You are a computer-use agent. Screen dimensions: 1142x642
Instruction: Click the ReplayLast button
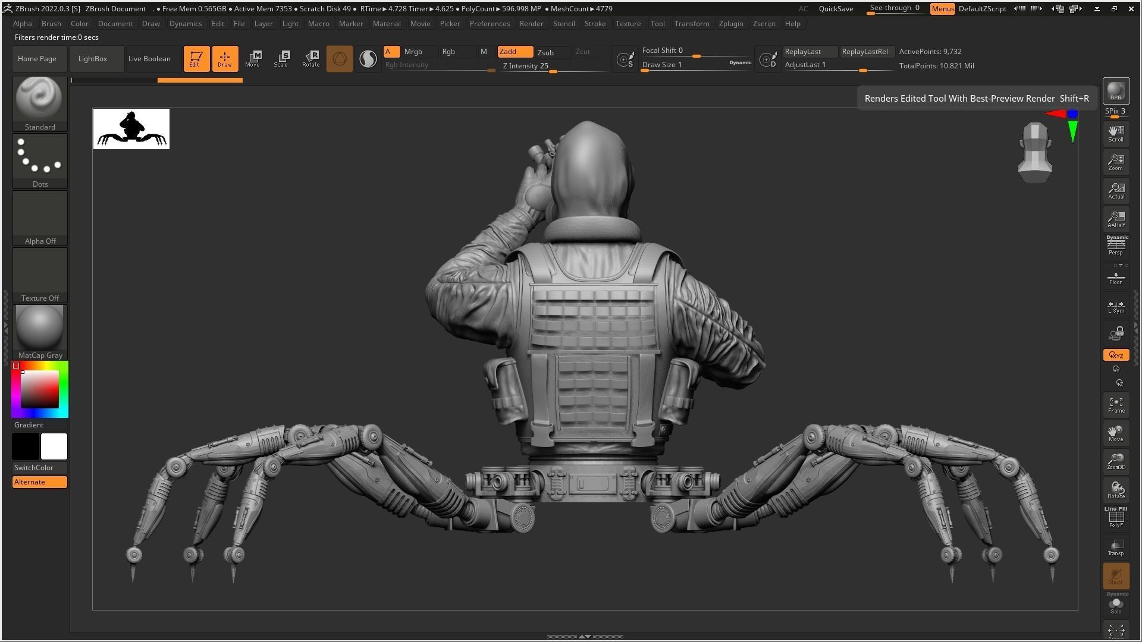[x=810, y=52]
